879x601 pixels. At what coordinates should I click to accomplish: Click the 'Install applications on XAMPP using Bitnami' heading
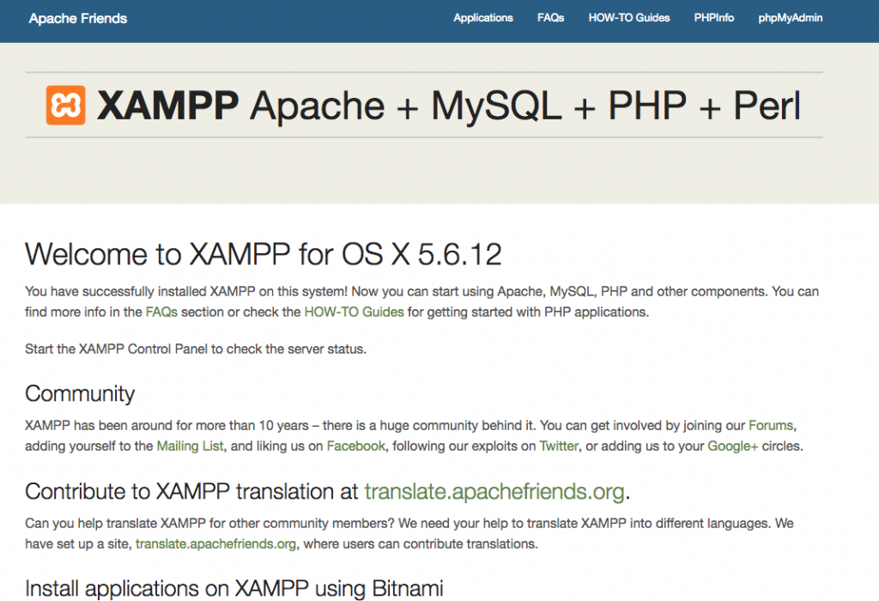tap(234, 588)
